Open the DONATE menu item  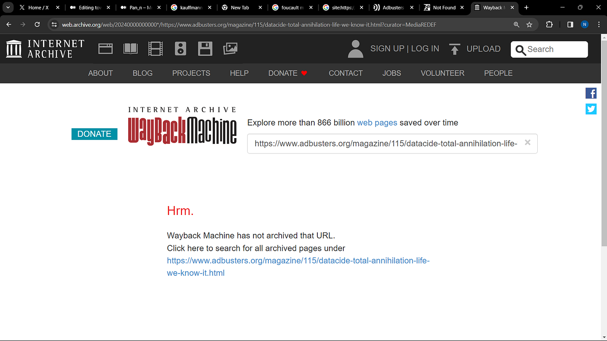tap(284, 73)
